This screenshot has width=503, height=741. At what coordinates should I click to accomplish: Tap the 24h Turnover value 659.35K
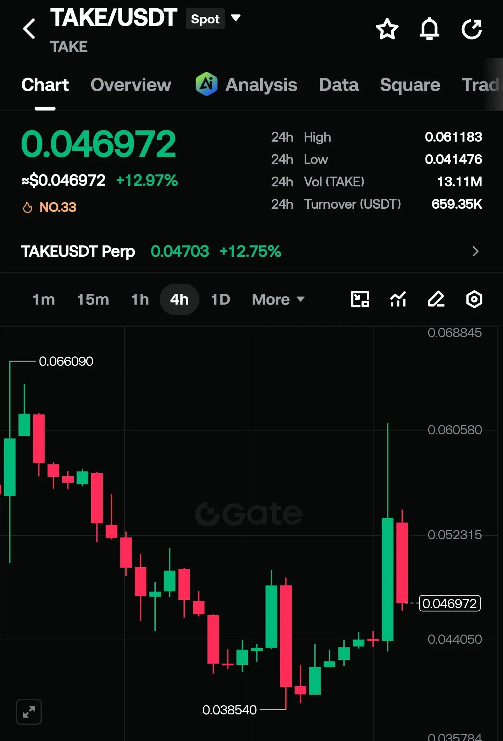pos(457,204)
